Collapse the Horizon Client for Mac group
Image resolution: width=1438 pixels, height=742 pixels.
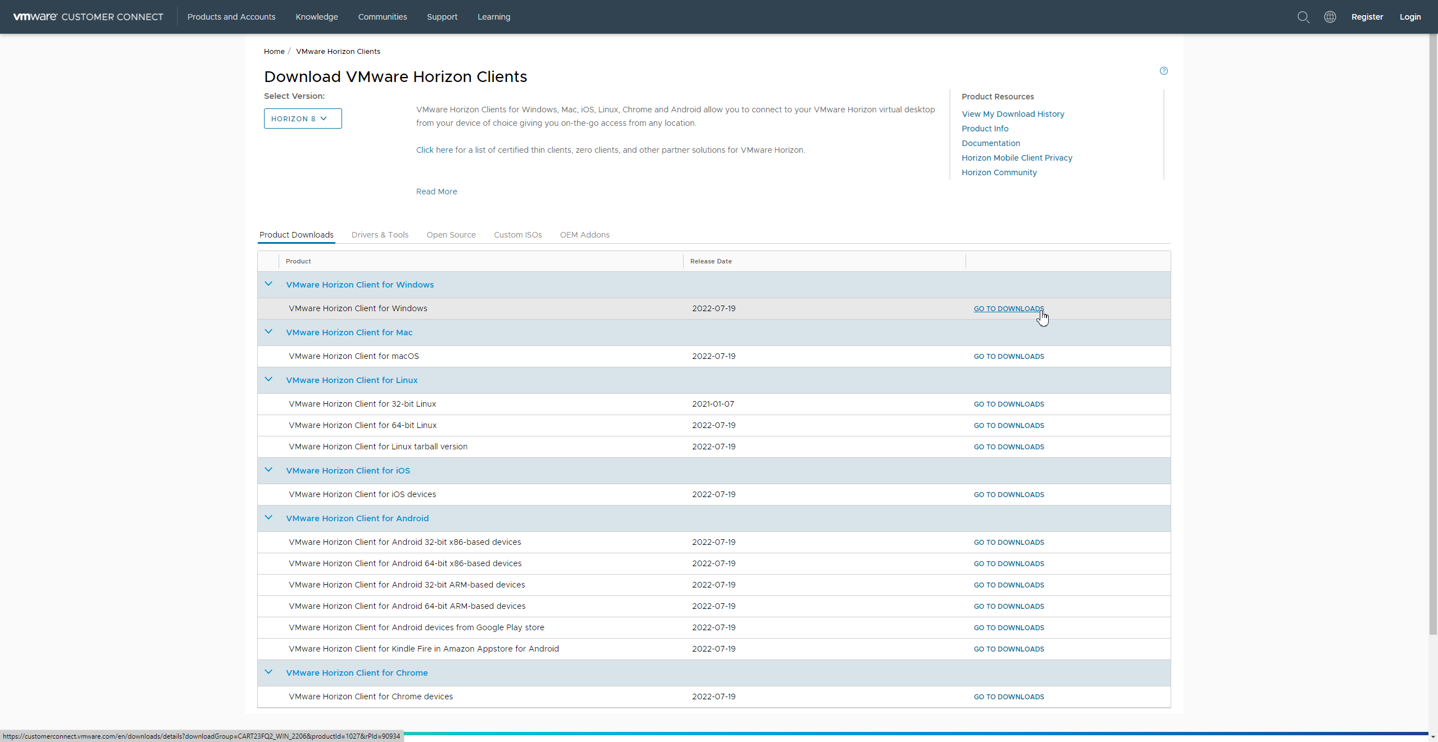pos(269,332)
